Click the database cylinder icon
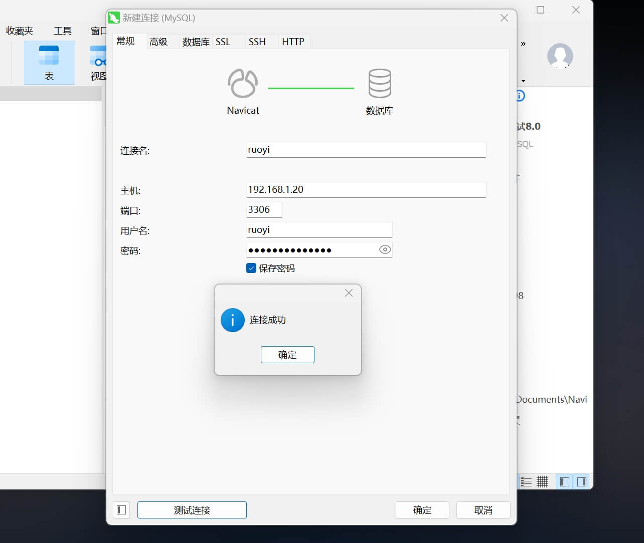Image resolution: width=644 pixels, height=543 pixels. coord(380,83)
